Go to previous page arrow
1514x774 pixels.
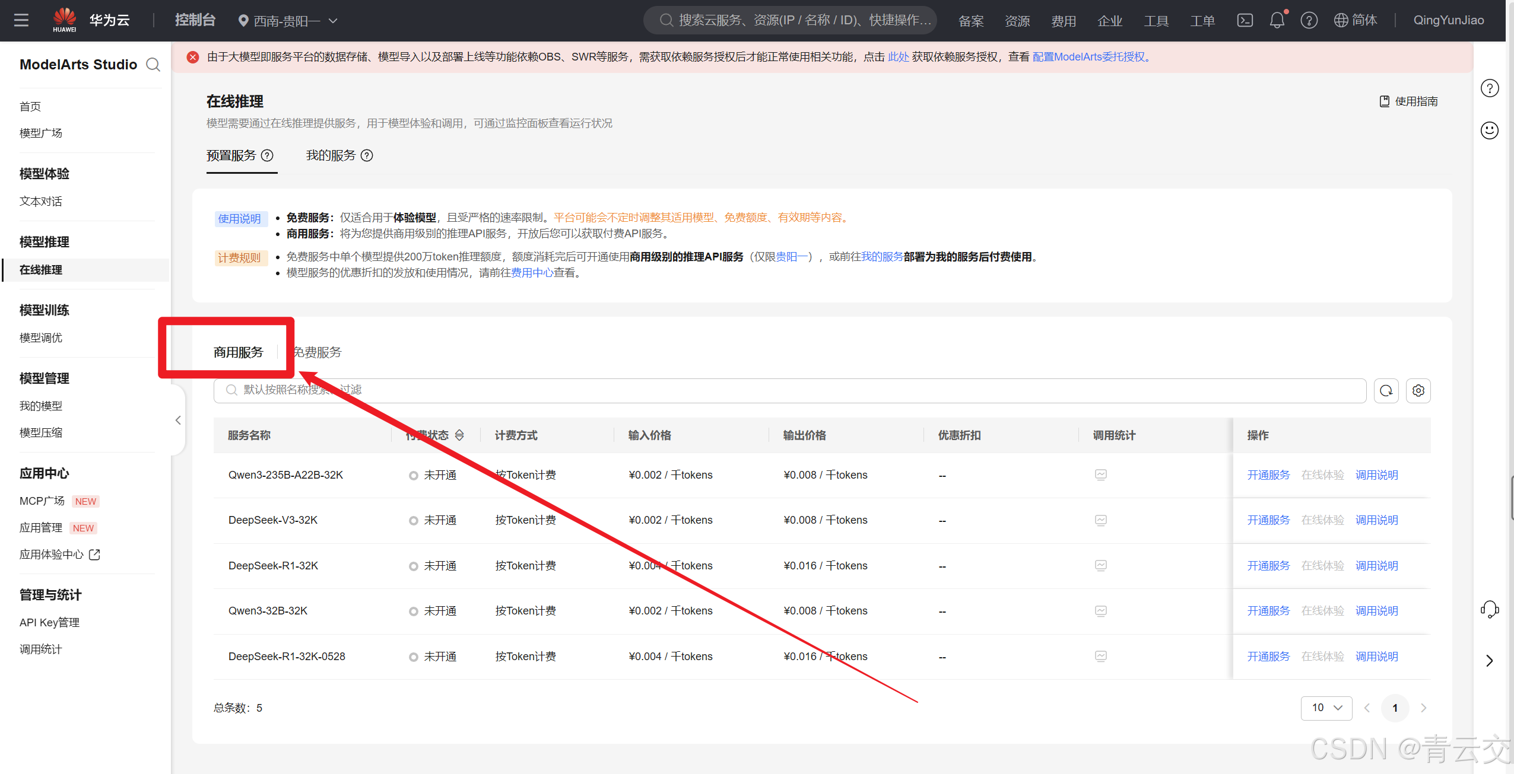click(1367, 708)
